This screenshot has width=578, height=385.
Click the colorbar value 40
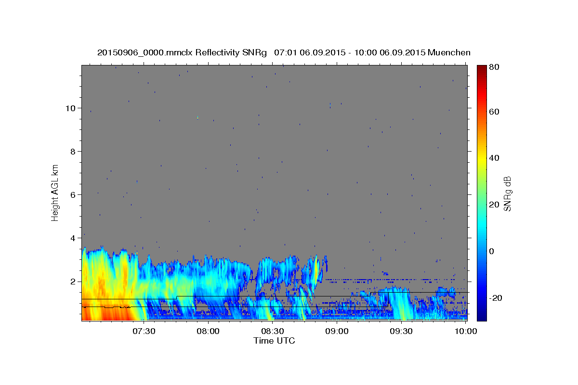click(x=495, y=158)
